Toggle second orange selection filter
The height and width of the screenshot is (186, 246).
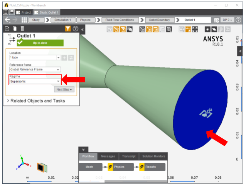pyautogui.click(x=123, y=29)
